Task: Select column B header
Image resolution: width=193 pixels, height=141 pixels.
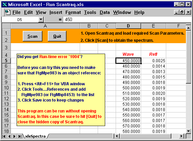Action: point(89,26)
